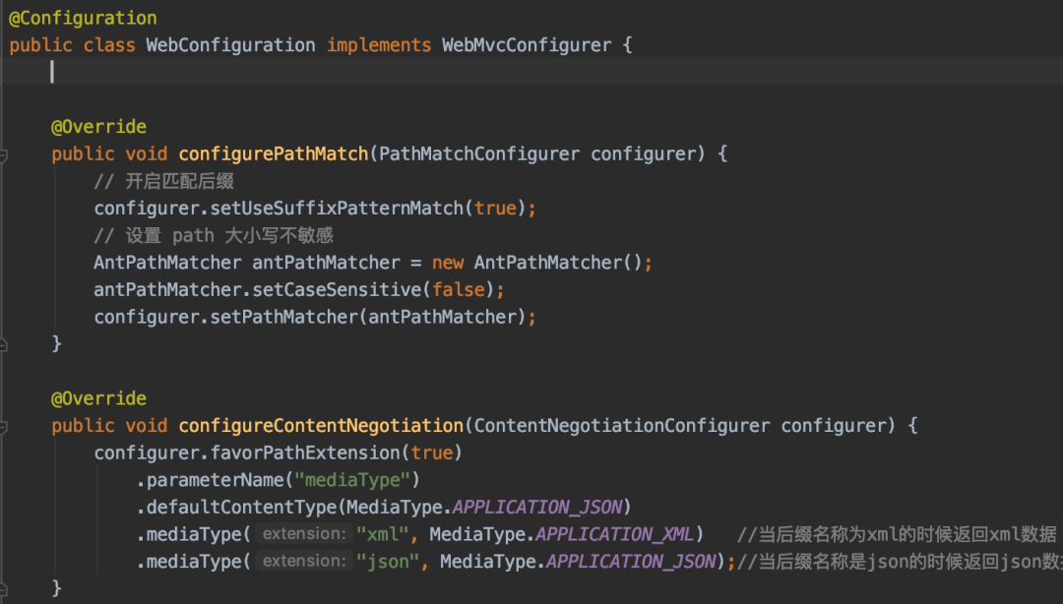Place cursor on the @Configuration annotation
The image size is (1063, 604).
[x=83, y=18]
